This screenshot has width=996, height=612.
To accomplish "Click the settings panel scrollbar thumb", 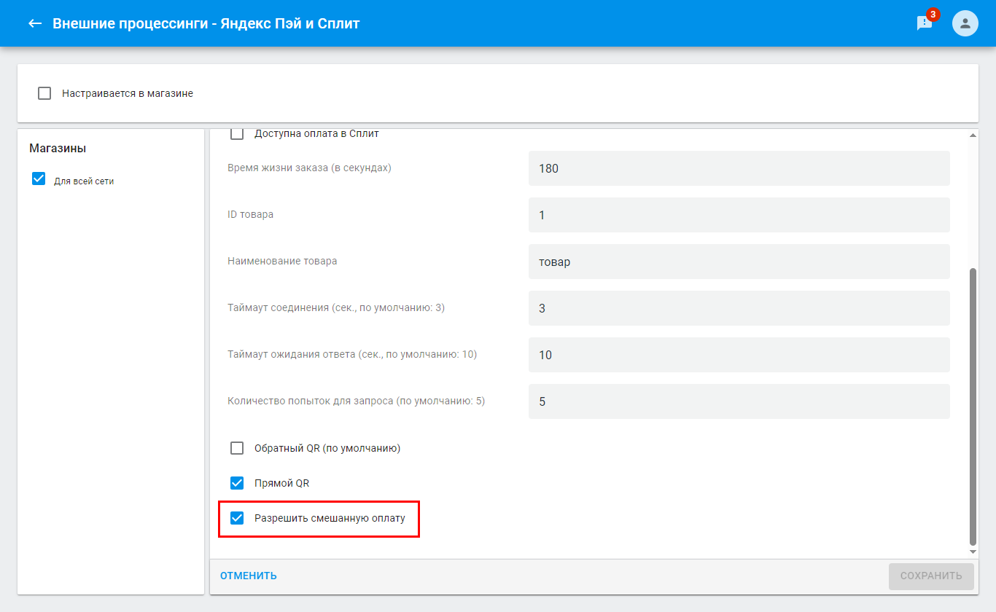I will pos(973,407).
